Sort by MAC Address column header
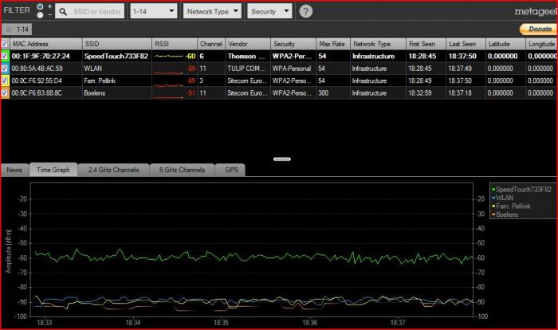 [46, 44]
